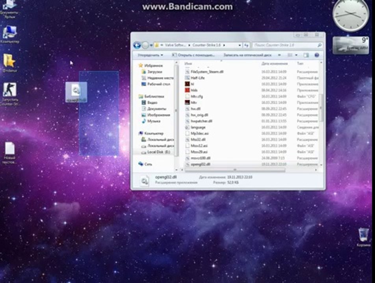Click Записать на оптический диск
The image size is (375, 283).
[247, 55]
